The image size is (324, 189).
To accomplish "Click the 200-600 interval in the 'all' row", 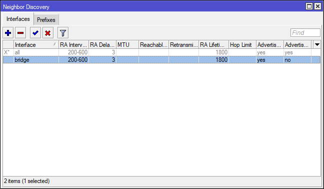I will coord(77,52).
